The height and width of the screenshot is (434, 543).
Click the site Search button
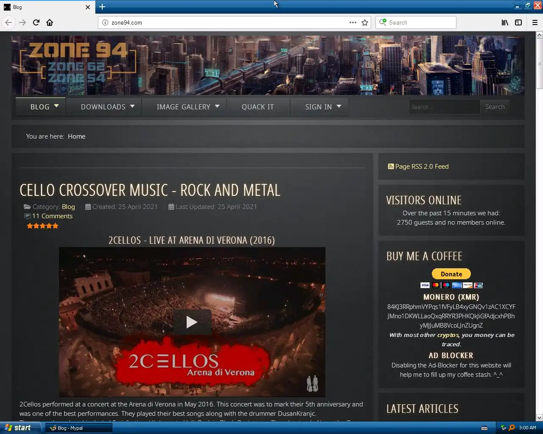tap(495, 107)
